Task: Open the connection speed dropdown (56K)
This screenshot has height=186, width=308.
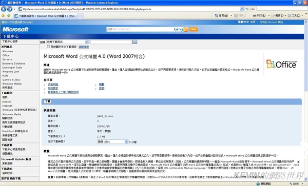Action: pyautogui.click(x=112, y=142)
